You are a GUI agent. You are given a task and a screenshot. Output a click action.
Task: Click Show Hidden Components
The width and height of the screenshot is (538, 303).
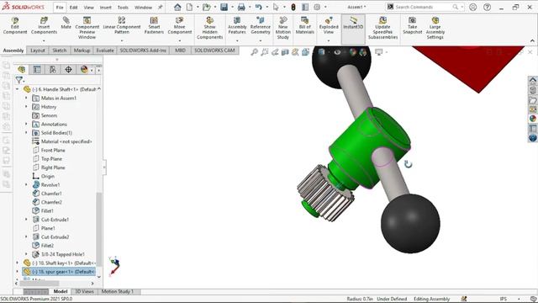[x=209, y=28]
